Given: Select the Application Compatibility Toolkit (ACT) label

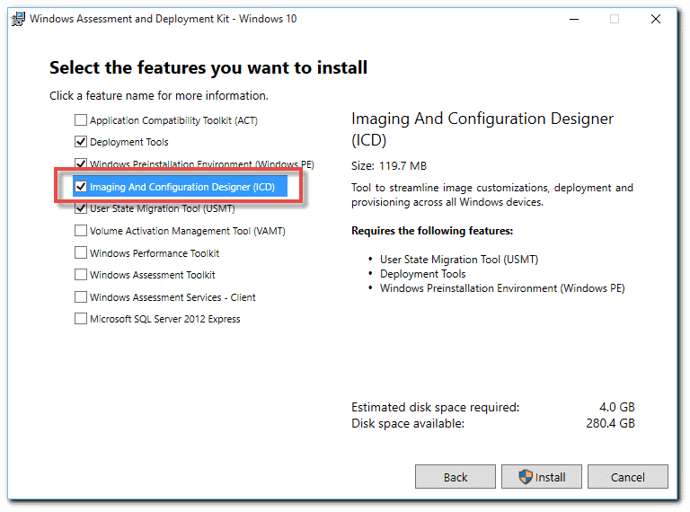Looking at the screenshot, I should (x=173, y=120).
